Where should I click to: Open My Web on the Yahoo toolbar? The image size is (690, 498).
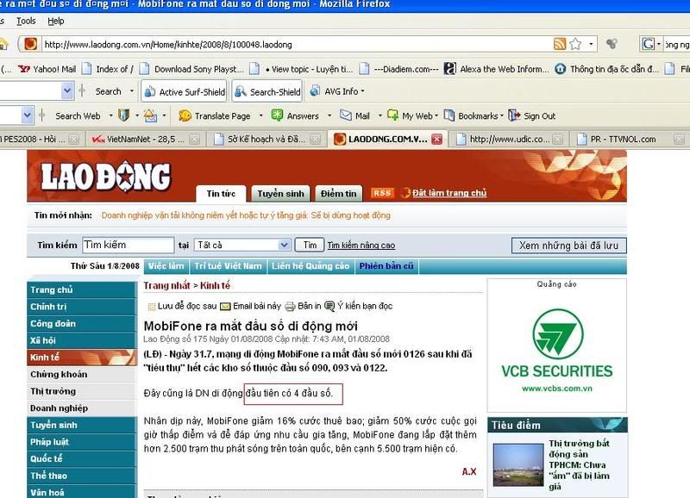point(411,116)
